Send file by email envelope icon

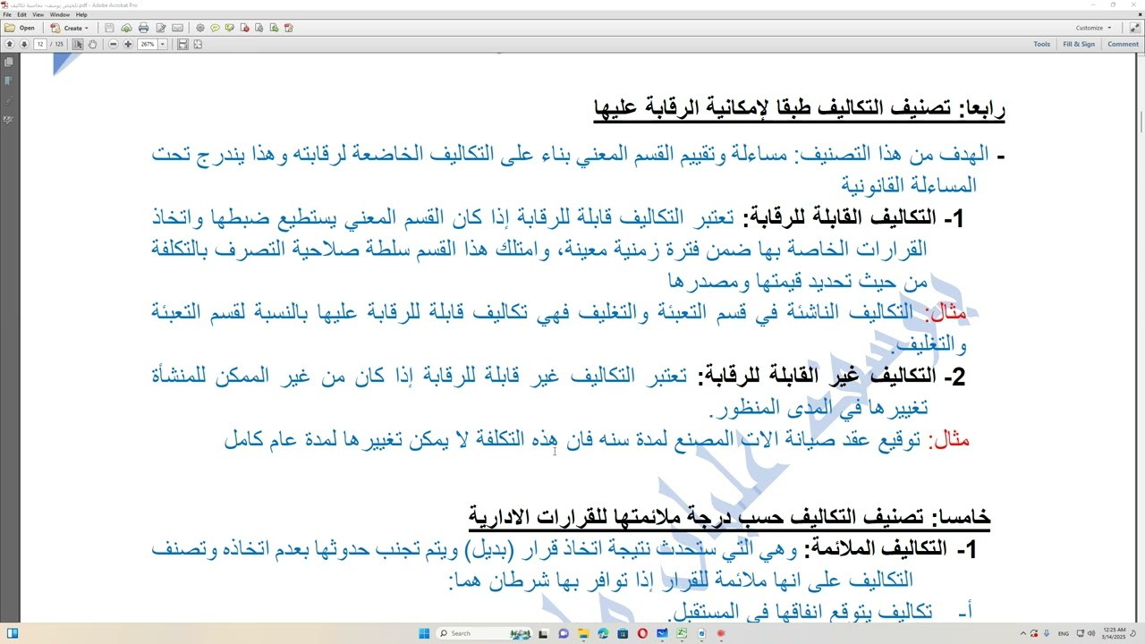(177, 28)
